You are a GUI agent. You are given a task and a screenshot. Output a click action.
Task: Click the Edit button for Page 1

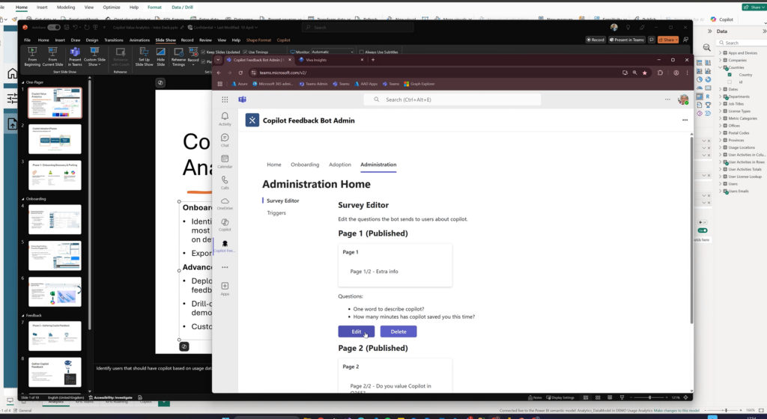[356, 331]
